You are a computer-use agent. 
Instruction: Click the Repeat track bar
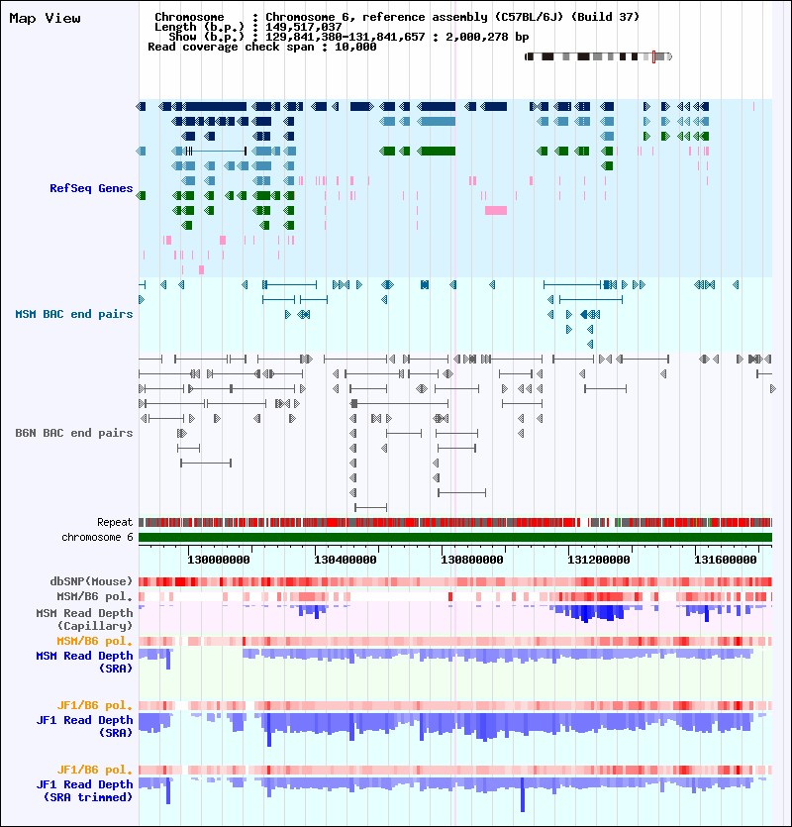[455, 523]
